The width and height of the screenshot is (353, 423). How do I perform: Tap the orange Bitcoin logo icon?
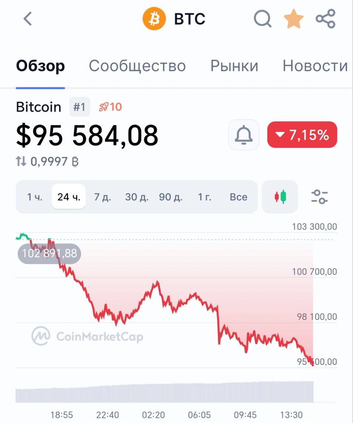click(154, 19)
